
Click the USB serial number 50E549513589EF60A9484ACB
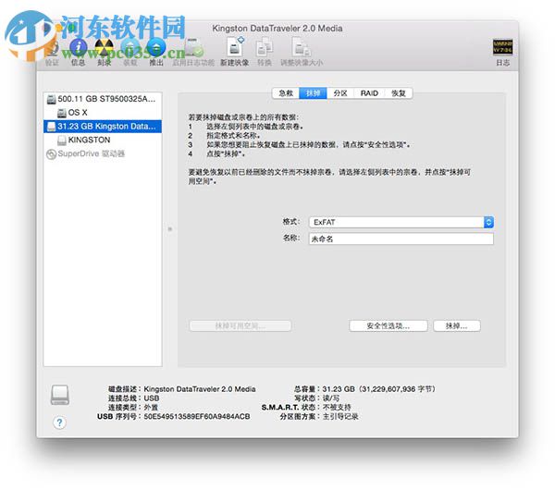pos(197,416)
